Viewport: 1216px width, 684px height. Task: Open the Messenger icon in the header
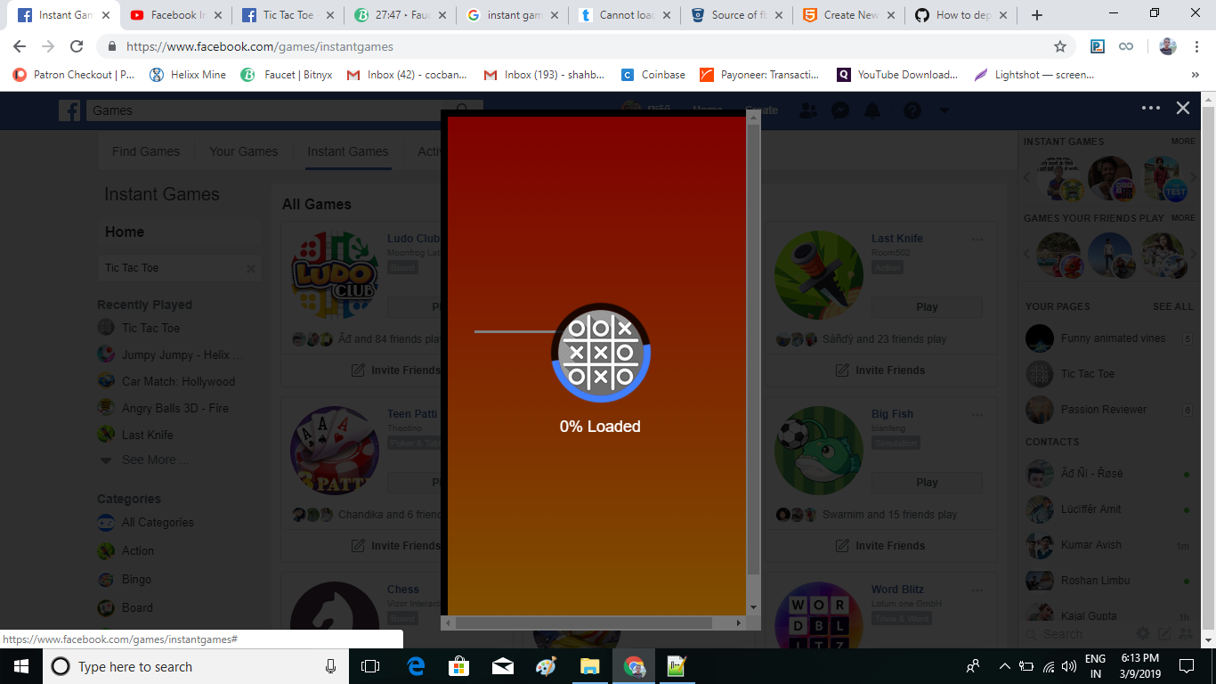[839, 110]
